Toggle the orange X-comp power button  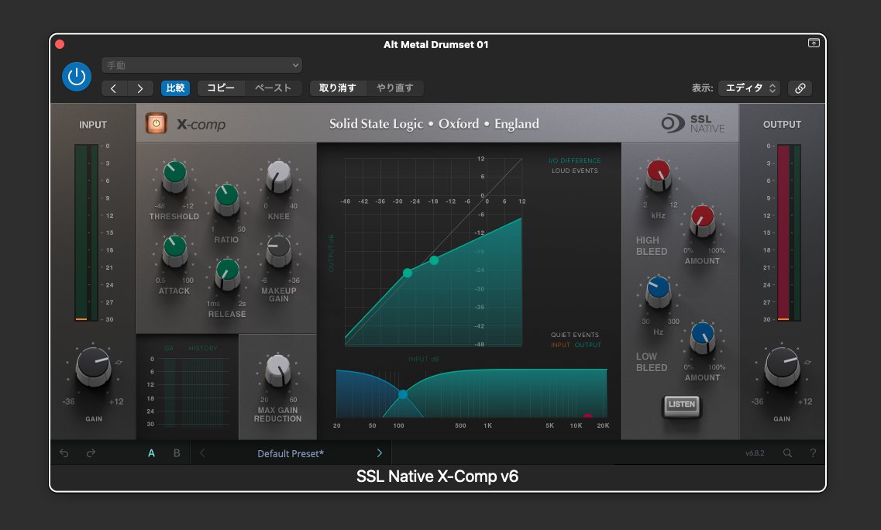pos(157,123)
